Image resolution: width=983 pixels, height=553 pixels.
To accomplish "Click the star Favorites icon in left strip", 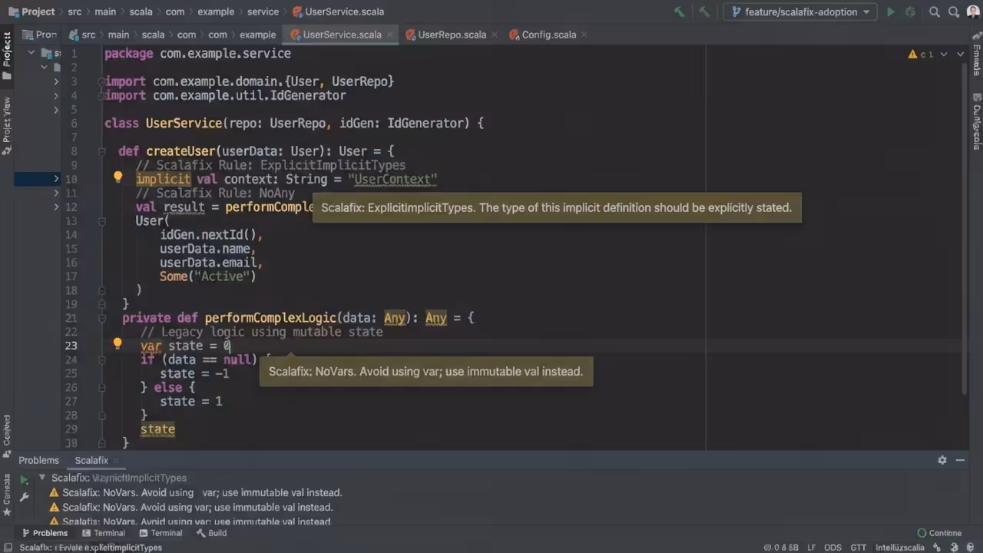I will (7, 512).
